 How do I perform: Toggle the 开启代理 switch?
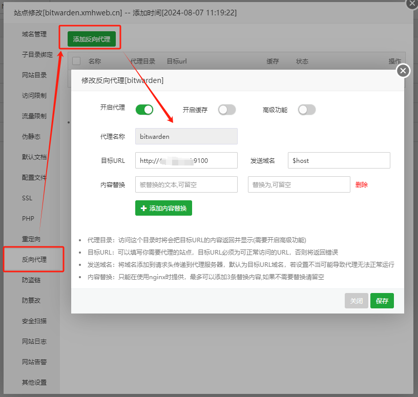pos(144,110)
